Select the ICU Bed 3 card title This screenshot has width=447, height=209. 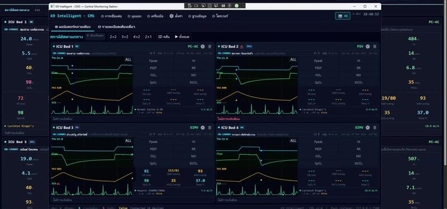tap(64, 127)
